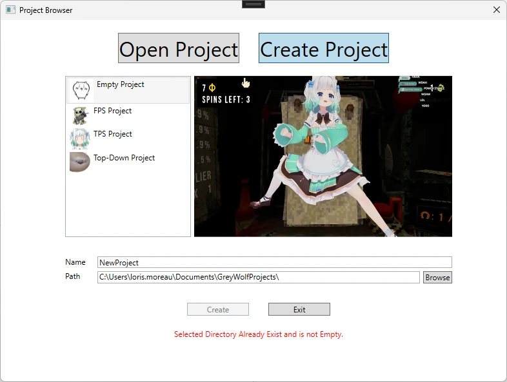Select the TPS Project template label
The image size is (507, 382).
tap(113, 134)
